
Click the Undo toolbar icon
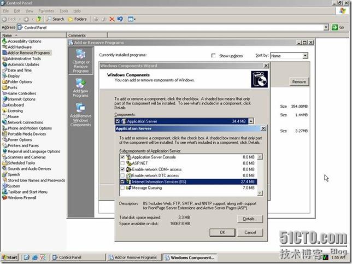point(120,19)
